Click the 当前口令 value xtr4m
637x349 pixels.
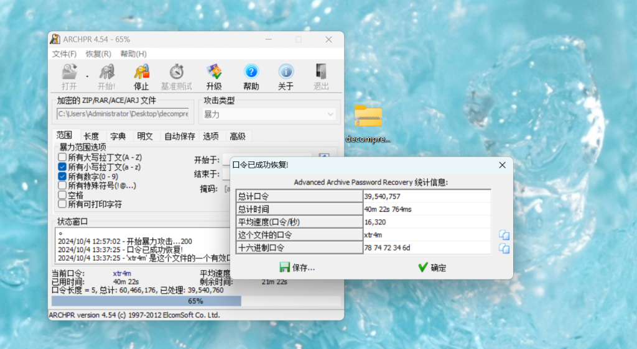pyautogui.click(x=122, y=274)
